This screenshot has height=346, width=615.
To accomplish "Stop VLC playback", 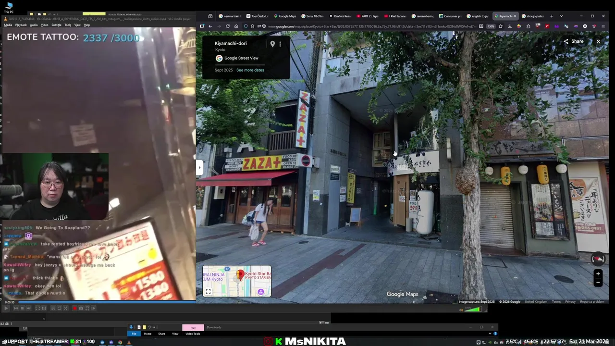I will click(22, 308).
